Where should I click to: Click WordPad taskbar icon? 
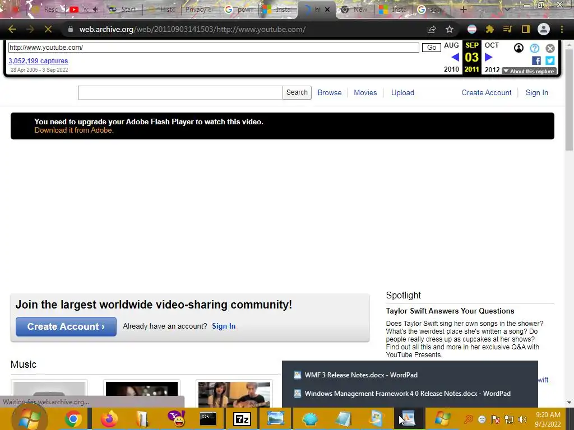coord(408,419)
